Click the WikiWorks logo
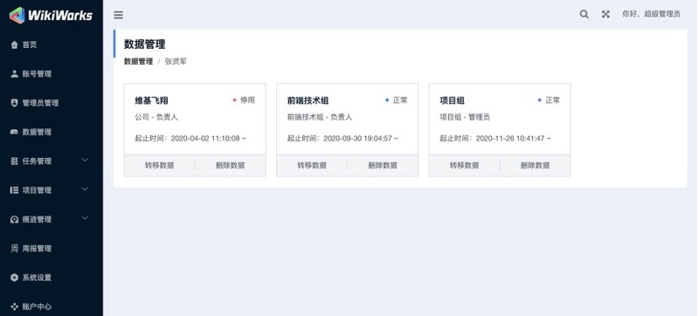The width and height of the screenshot is (699, 316). click(x=51, y=15)
